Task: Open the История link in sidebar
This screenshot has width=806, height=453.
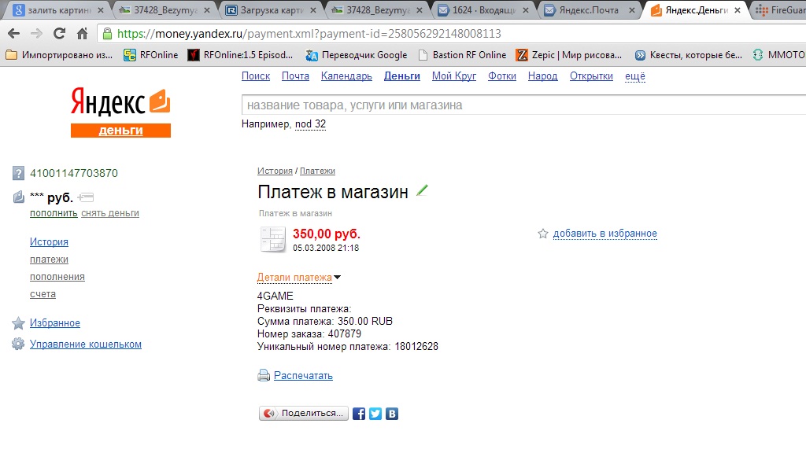Action: pos(49,242)
